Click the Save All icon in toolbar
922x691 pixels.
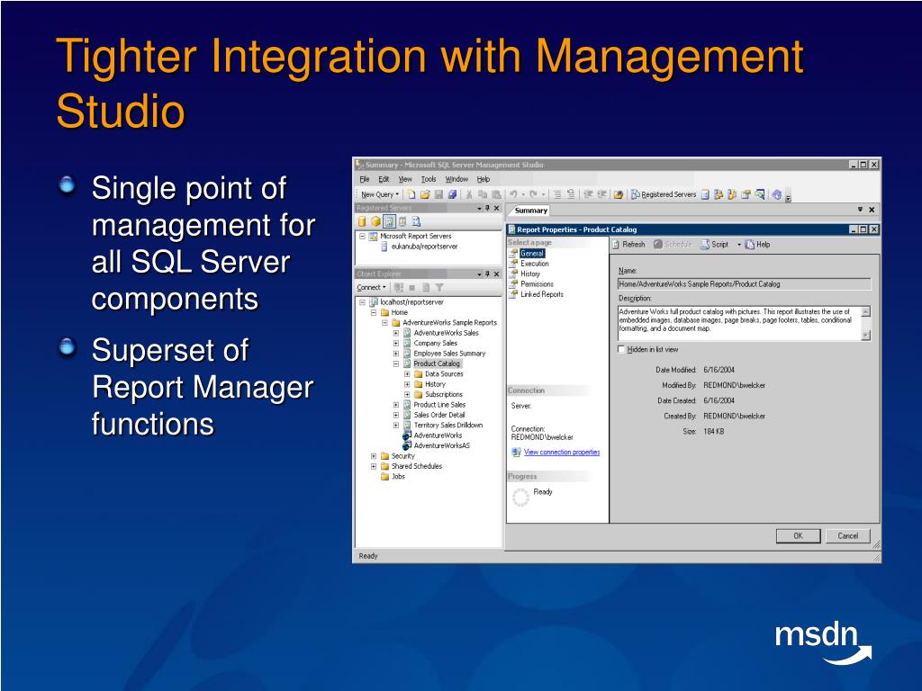click(452, 194)
